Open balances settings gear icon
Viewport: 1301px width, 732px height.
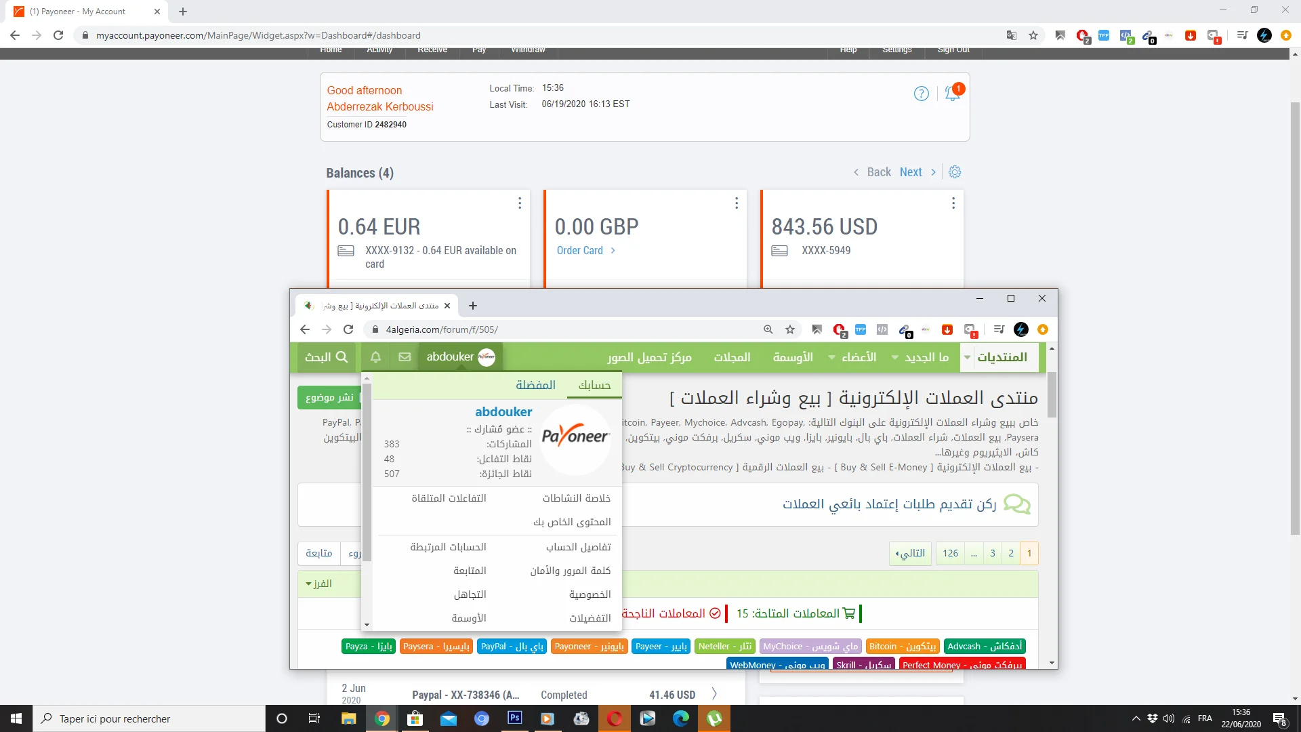click(955, 172)
